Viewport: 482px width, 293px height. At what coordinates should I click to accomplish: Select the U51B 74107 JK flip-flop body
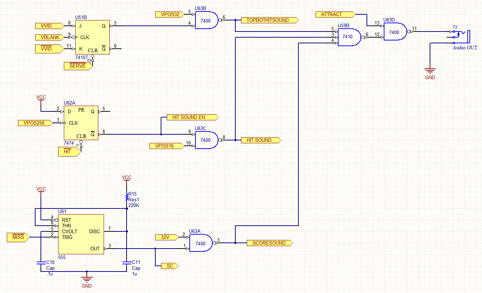92,37
